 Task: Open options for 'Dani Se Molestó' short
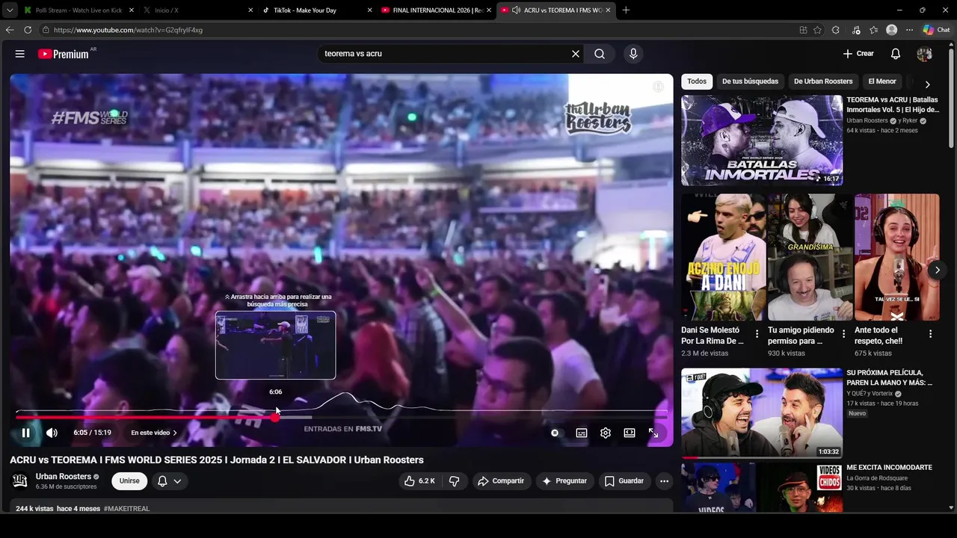point(757,334)
